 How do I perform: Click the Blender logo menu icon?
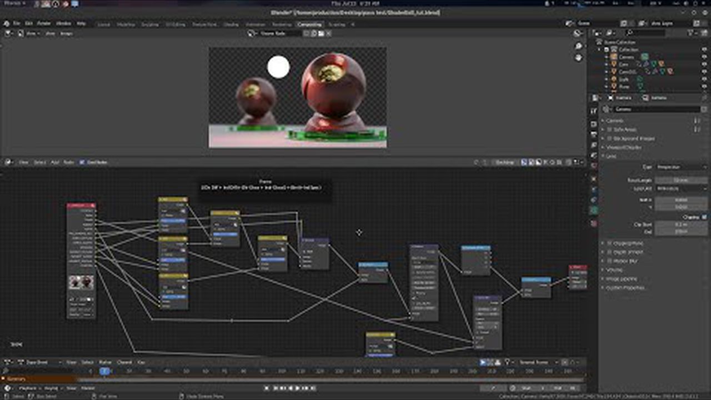coord(7,24)
